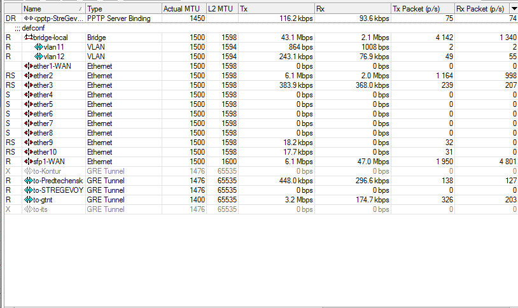This screenshot has width=518, height=308.
Task: Click the disabled to-Kontur tunnel icon
Action: (x=29, y=171)
